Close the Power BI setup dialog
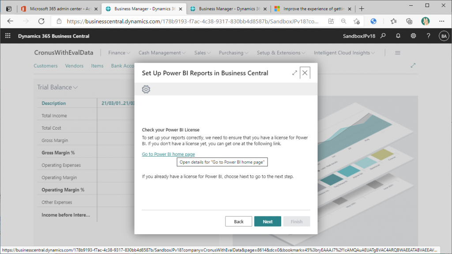Image resolution: width=452 pixels, height=254 pixels. pos(305,73)
